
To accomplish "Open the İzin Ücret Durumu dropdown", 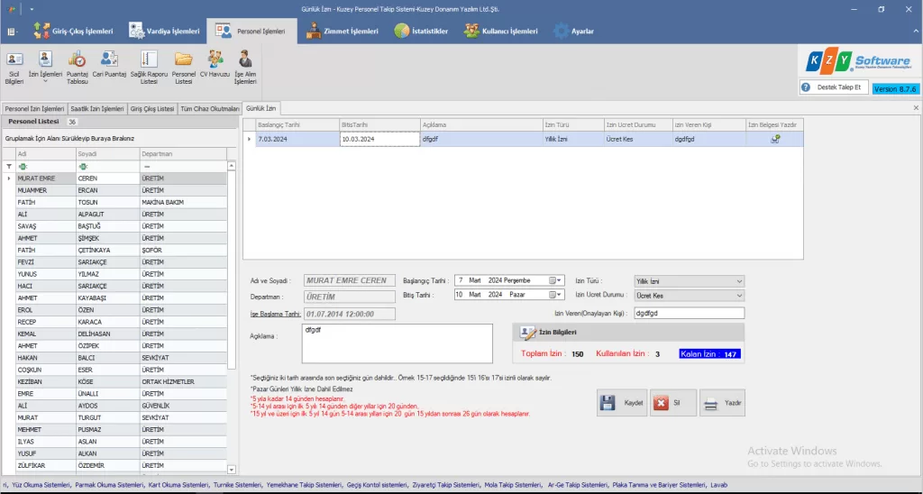I will [x=739, y=296].
